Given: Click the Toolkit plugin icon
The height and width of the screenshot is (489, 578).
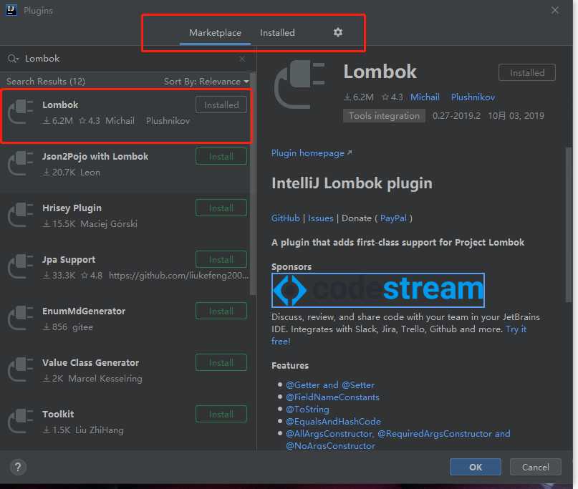Looking at the screenshot, I should [21, 422].
